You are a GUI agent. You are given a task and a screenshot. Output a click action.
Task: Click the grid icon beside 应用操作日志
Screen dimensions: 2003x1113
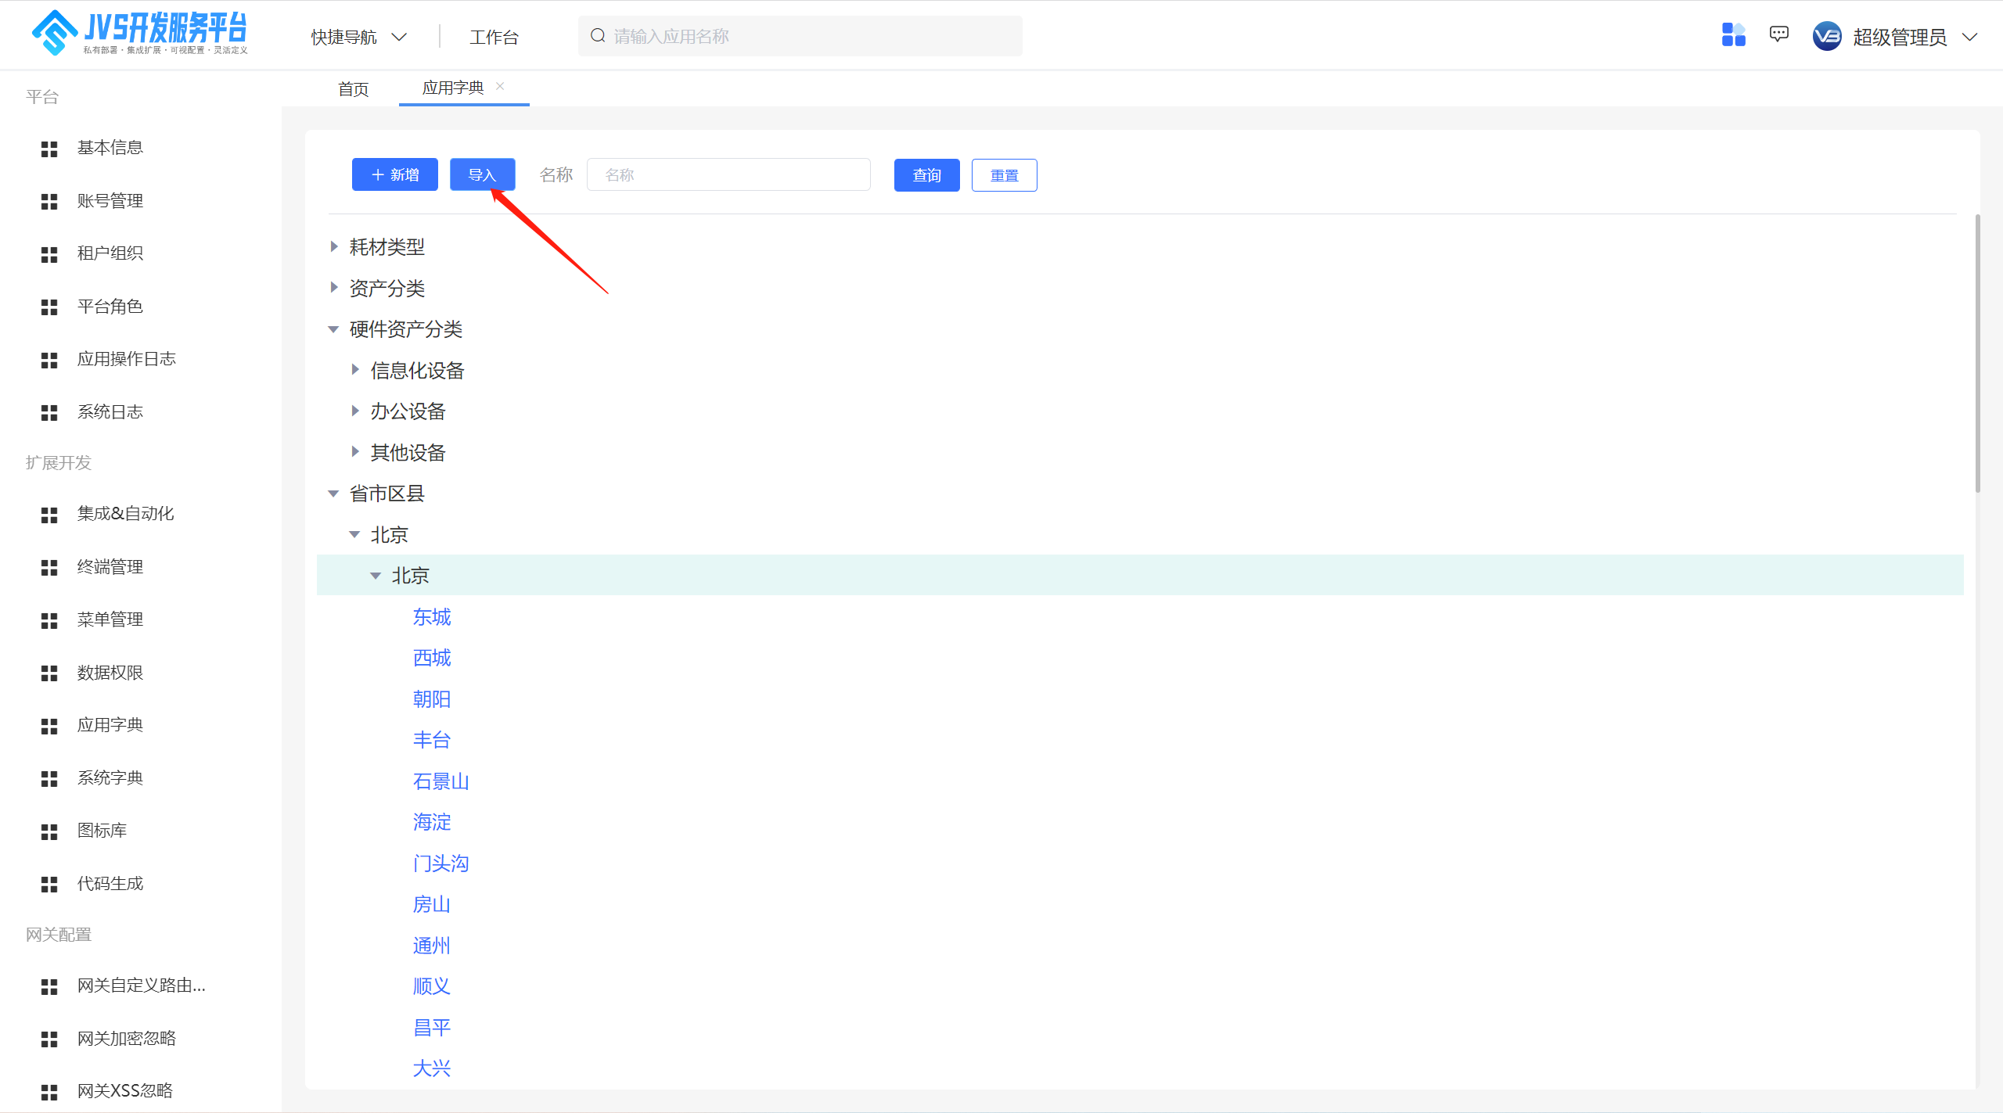(x=49, y=360)
